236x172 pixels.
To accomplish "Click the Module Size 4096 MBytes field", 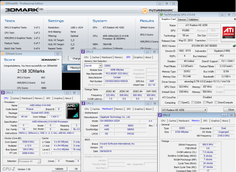I will pyautogui.click(x=117, y=70).
